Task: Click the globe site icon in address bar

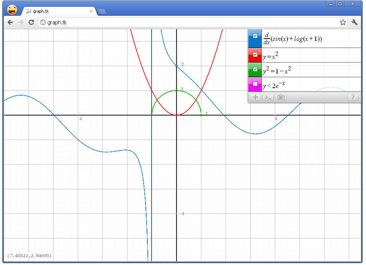Action: tap(43, 22)
